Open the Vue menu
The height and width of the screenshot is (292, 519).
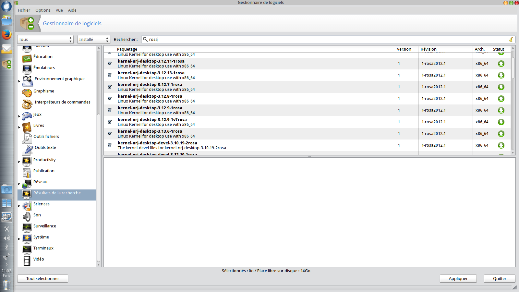click(x=59, y=10)
